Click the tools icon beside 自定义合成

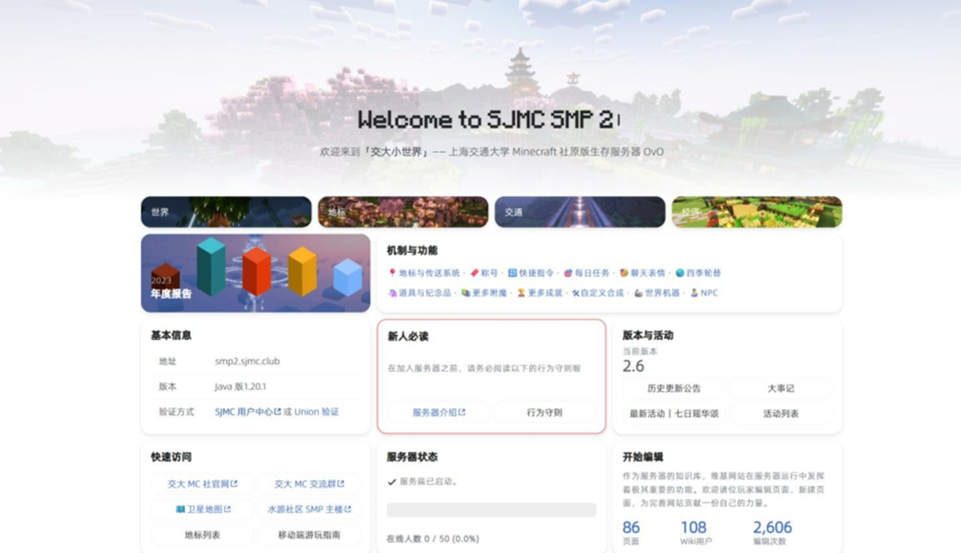pyautogui.click(x=576, y=293)
